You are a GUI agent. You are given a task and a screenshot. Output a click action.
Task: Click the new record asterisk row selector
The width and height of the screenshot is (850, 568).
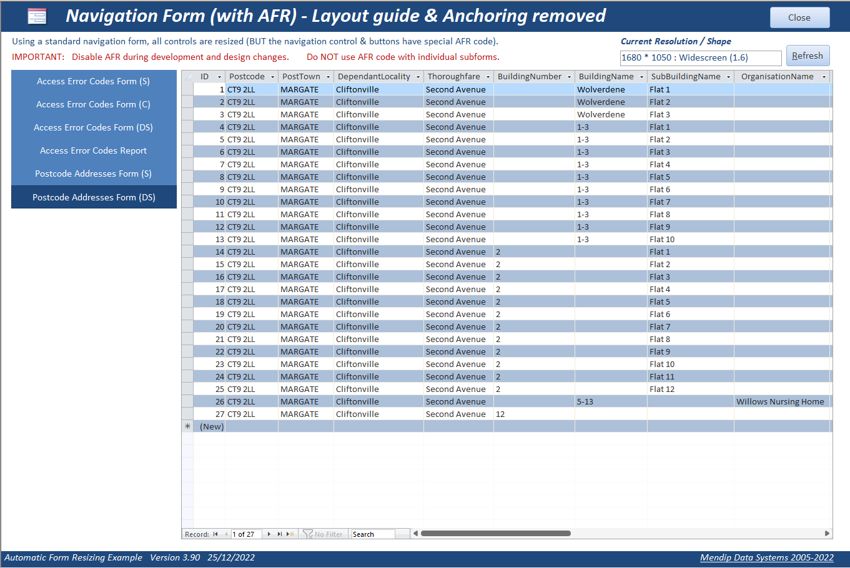(187, 426)
